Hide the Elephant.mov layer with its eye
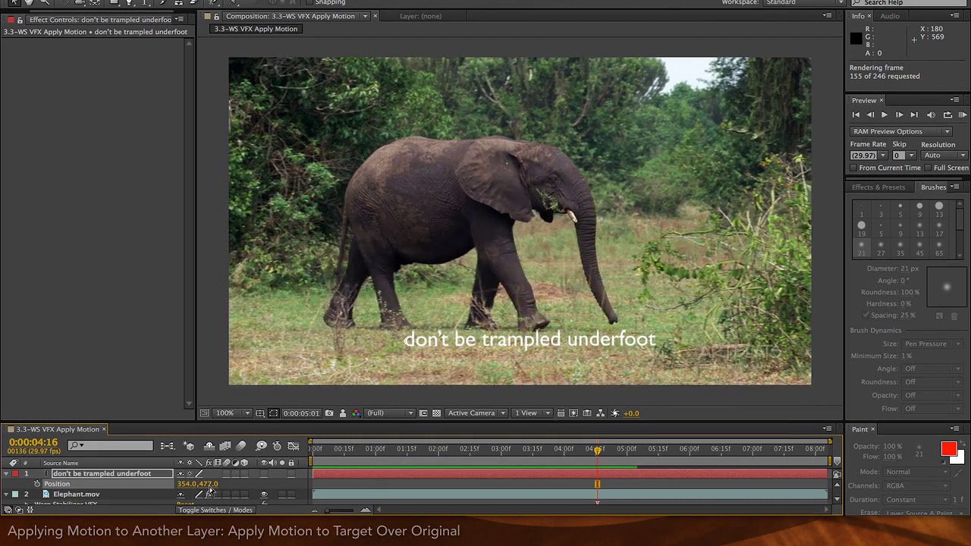Viewport: 971px width, 546px height. (264, 494)
